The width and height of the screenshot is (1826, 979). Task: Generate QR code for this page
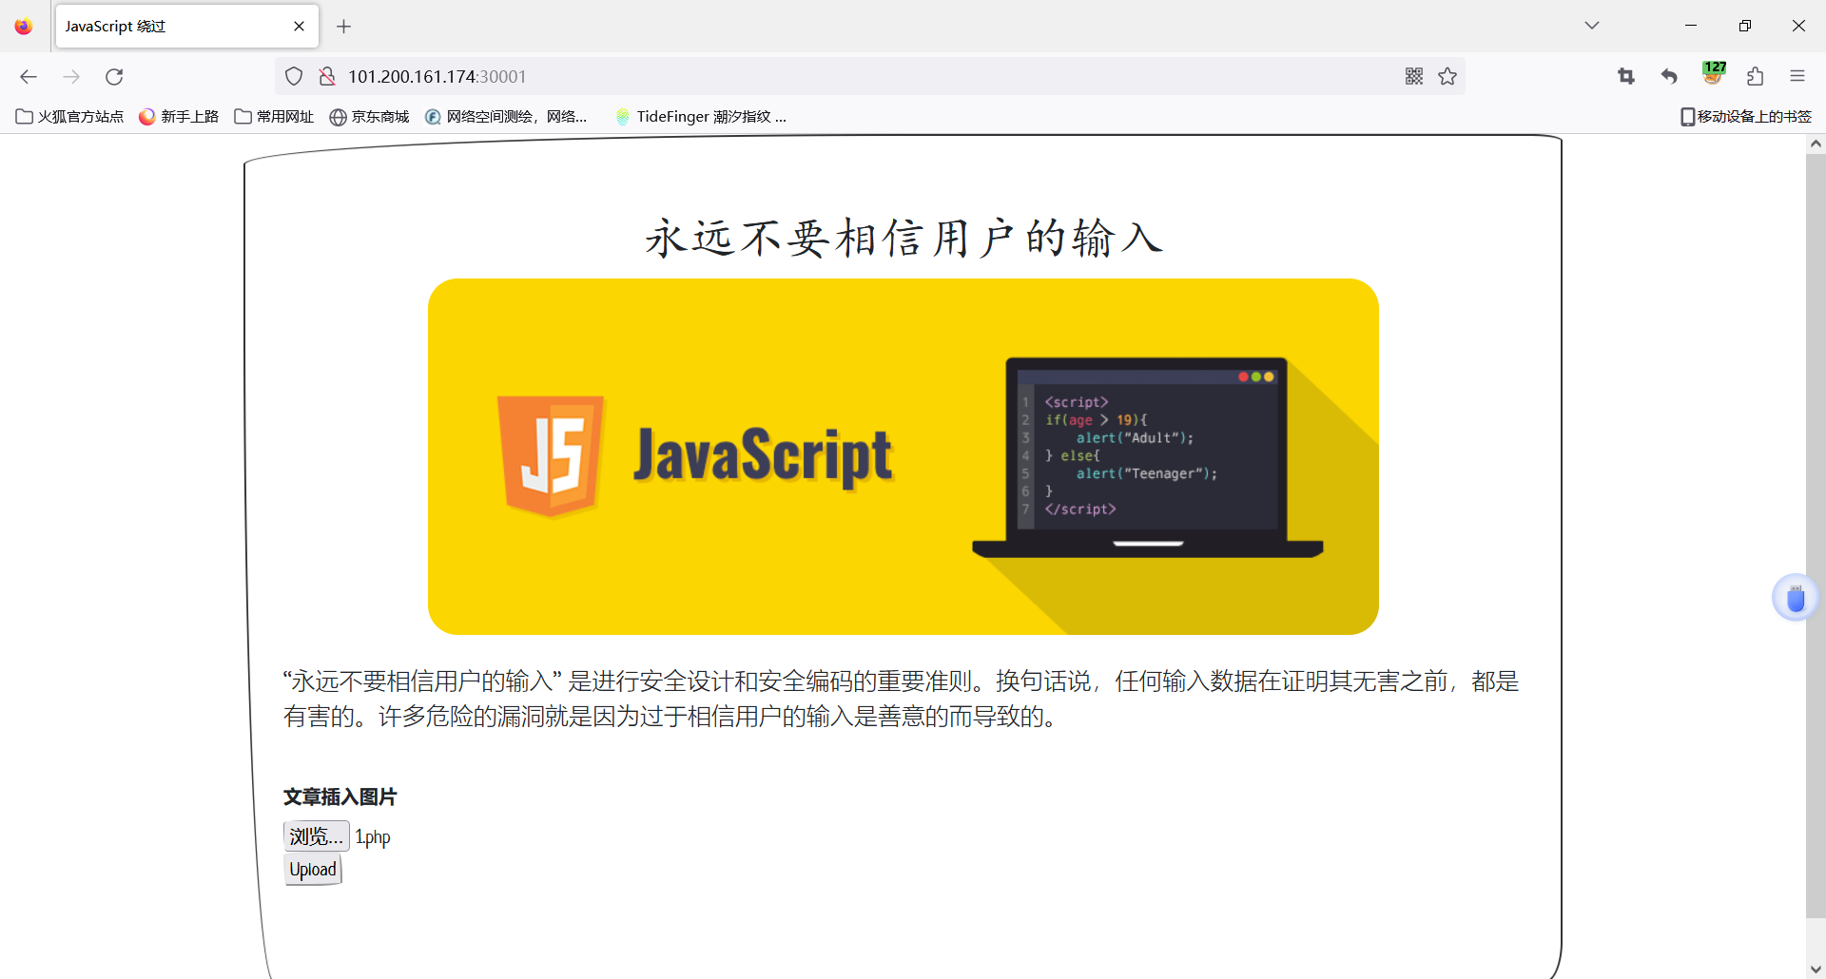(1414, 76)
